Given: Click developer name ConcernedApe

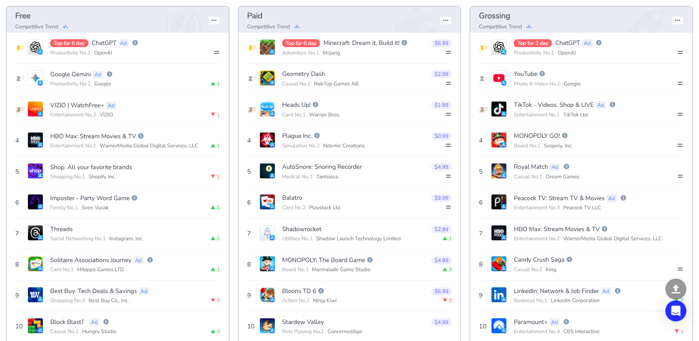Looking at the screenshot, I should 345,331.
